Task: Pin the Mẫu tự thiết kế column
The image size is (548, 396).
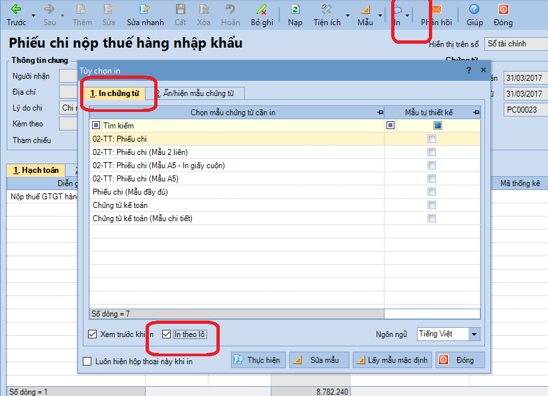Action: [476, 113]
